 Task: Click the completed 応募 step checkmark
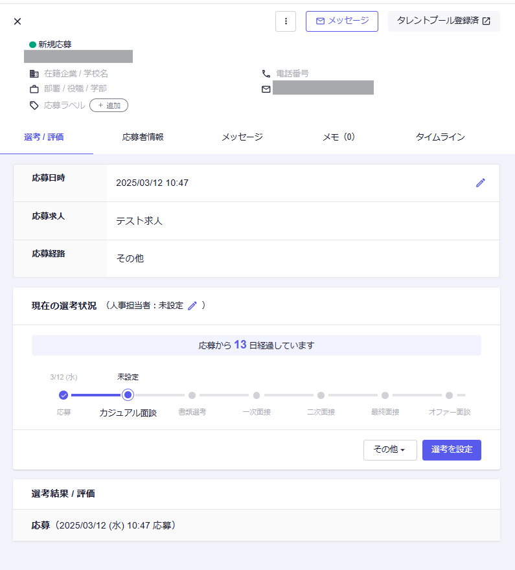pos(63,395)
